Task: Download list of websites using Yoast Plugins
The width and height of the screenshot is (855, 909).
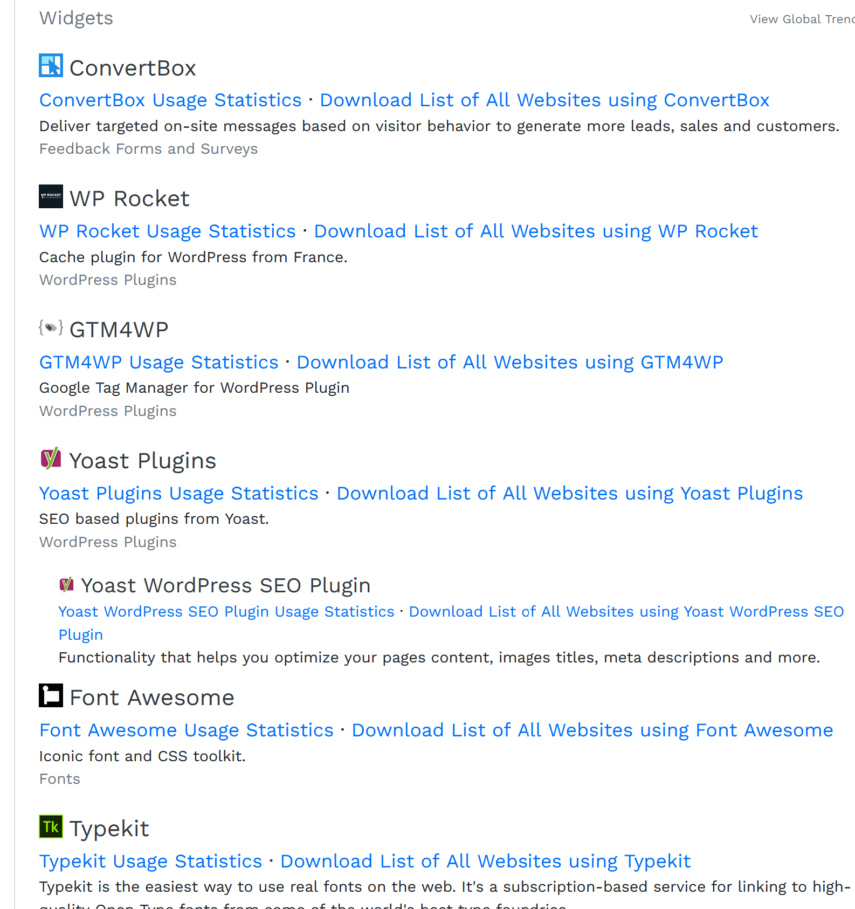Action: [x=570, y=494]
